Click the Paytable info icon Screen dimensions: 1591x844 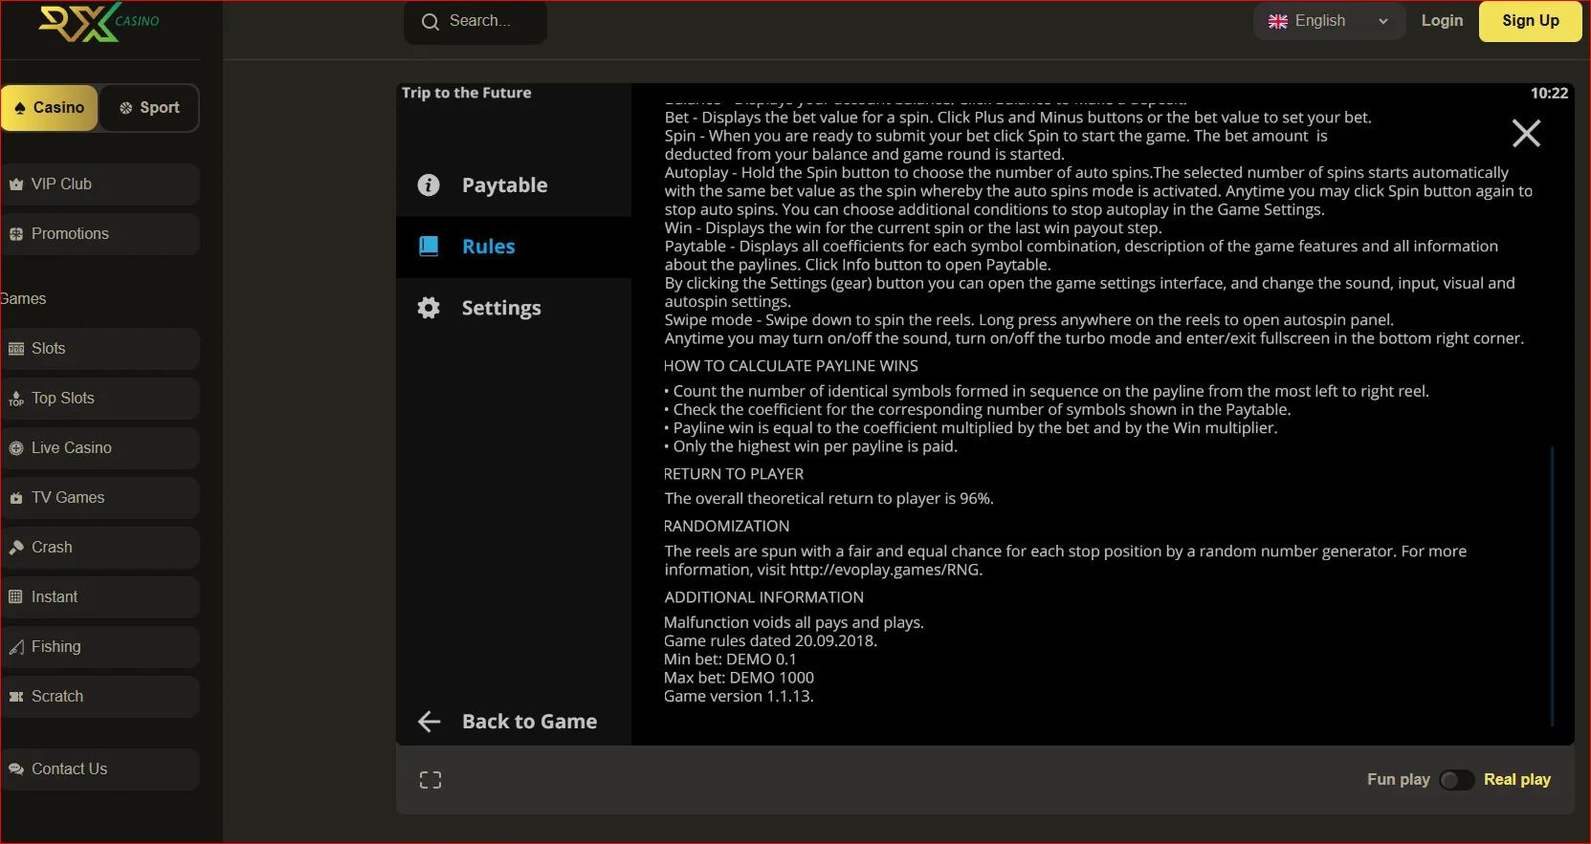point(429,185)
